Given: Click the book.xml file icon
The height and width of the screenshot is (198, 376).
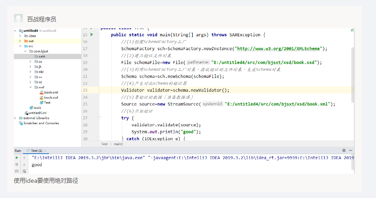Looking at the screenshot, I should [x=41, y=92].
